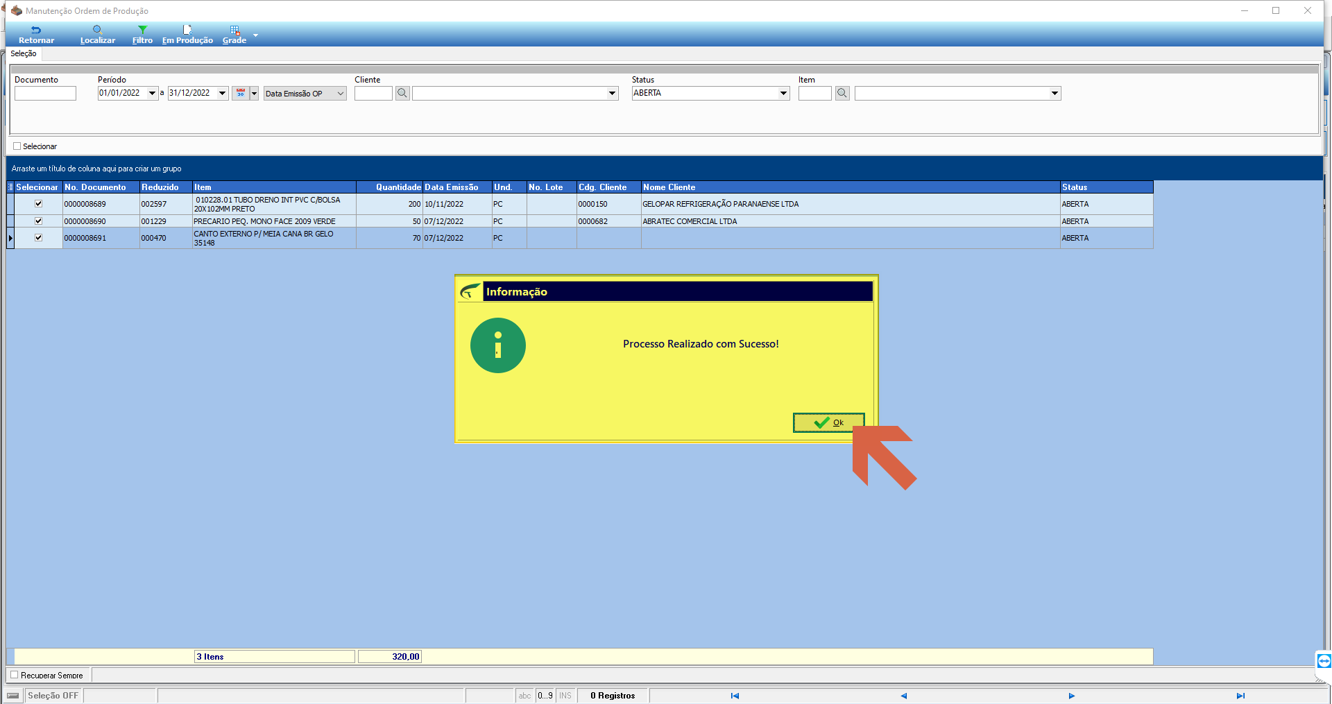Sort by the Nome Cliente column header
This screenshot has height=704, width=1332.
[x=851, y=187]
